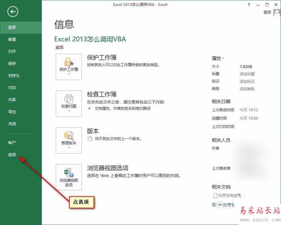
Task: Click the help question mark icon
Action: [249, 5]
